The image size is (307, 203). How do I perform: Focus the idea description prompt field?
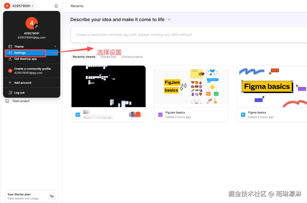(x=189, y=35)
